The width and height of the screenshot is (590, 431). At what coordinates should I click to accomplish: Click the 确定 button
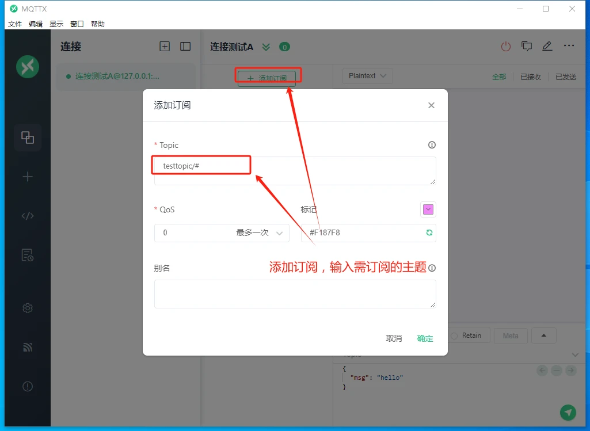pyautogui.click(x=425, y=338)
